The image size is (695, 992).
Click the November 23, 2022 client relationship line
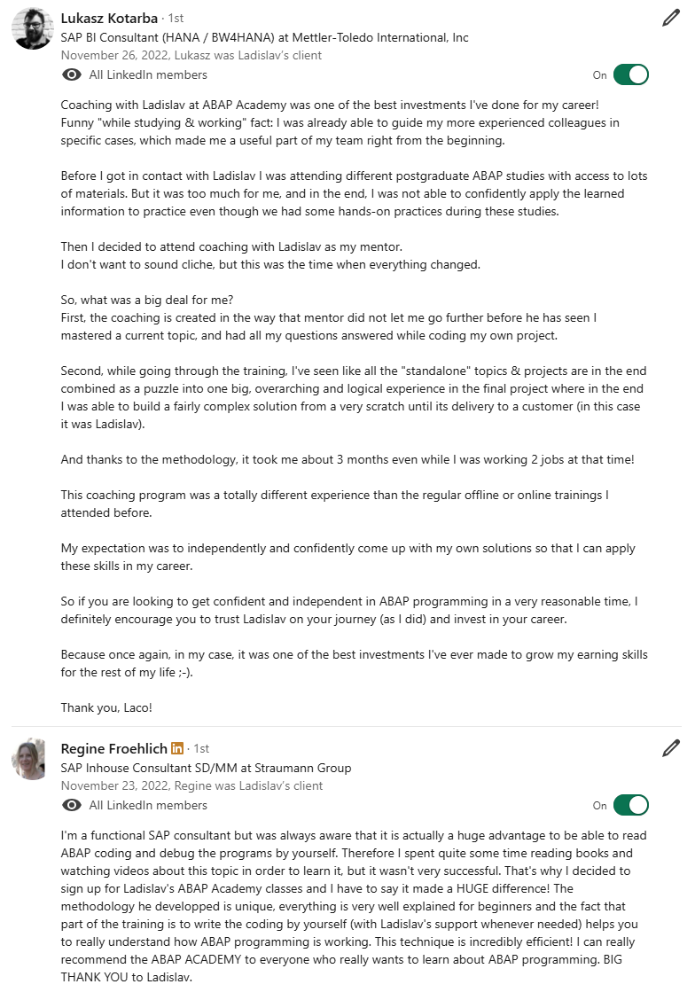[x=191, y=785]
